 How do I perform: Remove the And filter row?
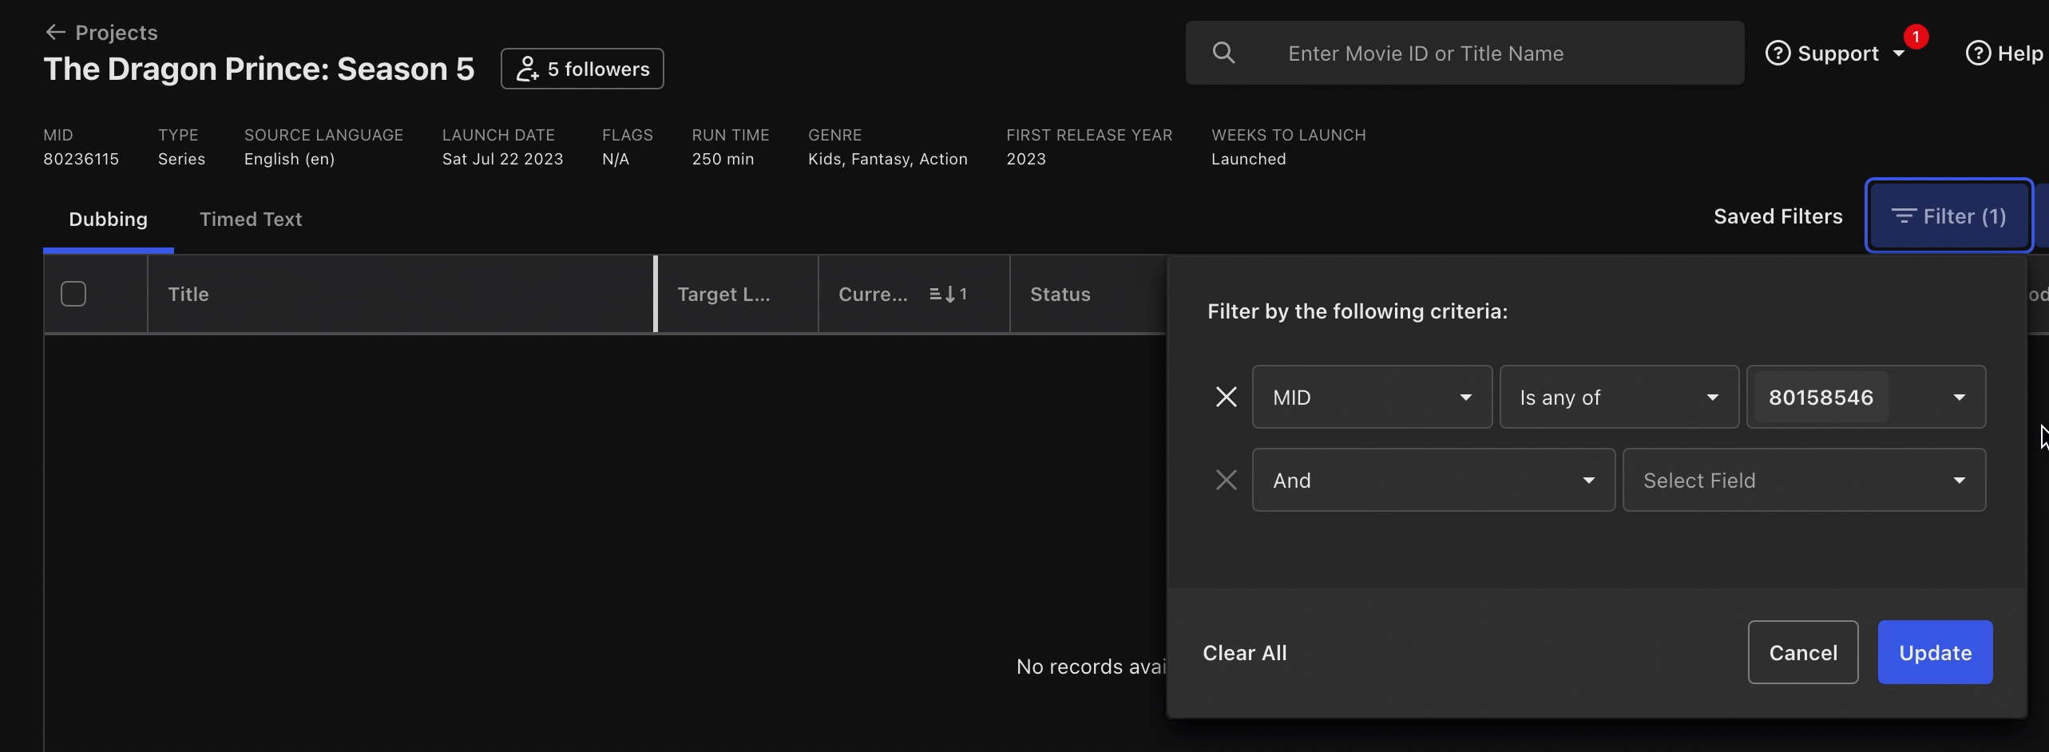1226,480
